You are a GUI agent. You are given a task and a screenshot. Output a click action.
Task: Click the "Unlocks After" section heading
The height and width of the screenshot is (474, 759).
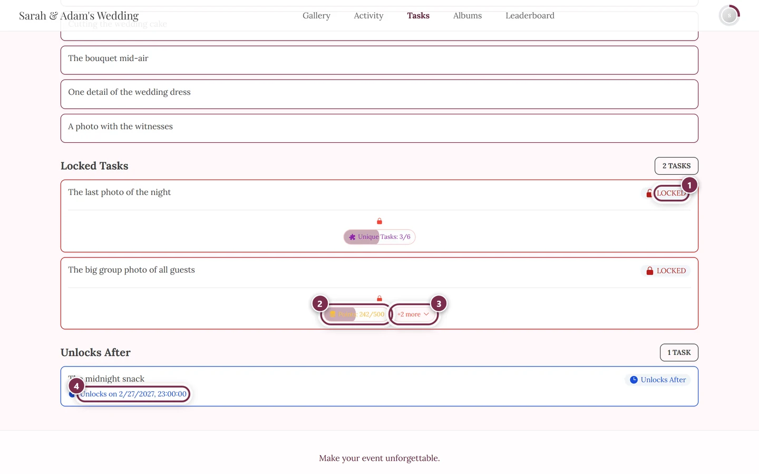coord(95,353)
